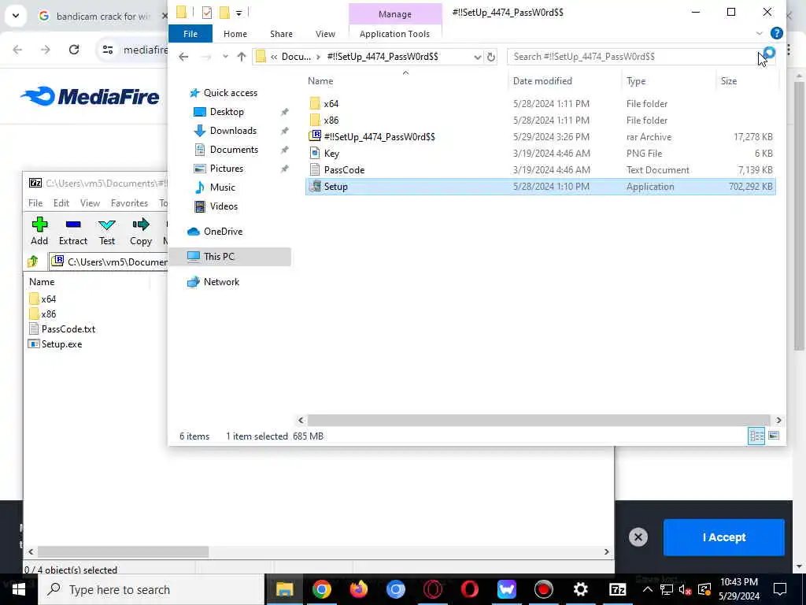Open Firefox from the taskbar
Image resolution: width=806 pixels, height=605 pixels.
(359, 589)
